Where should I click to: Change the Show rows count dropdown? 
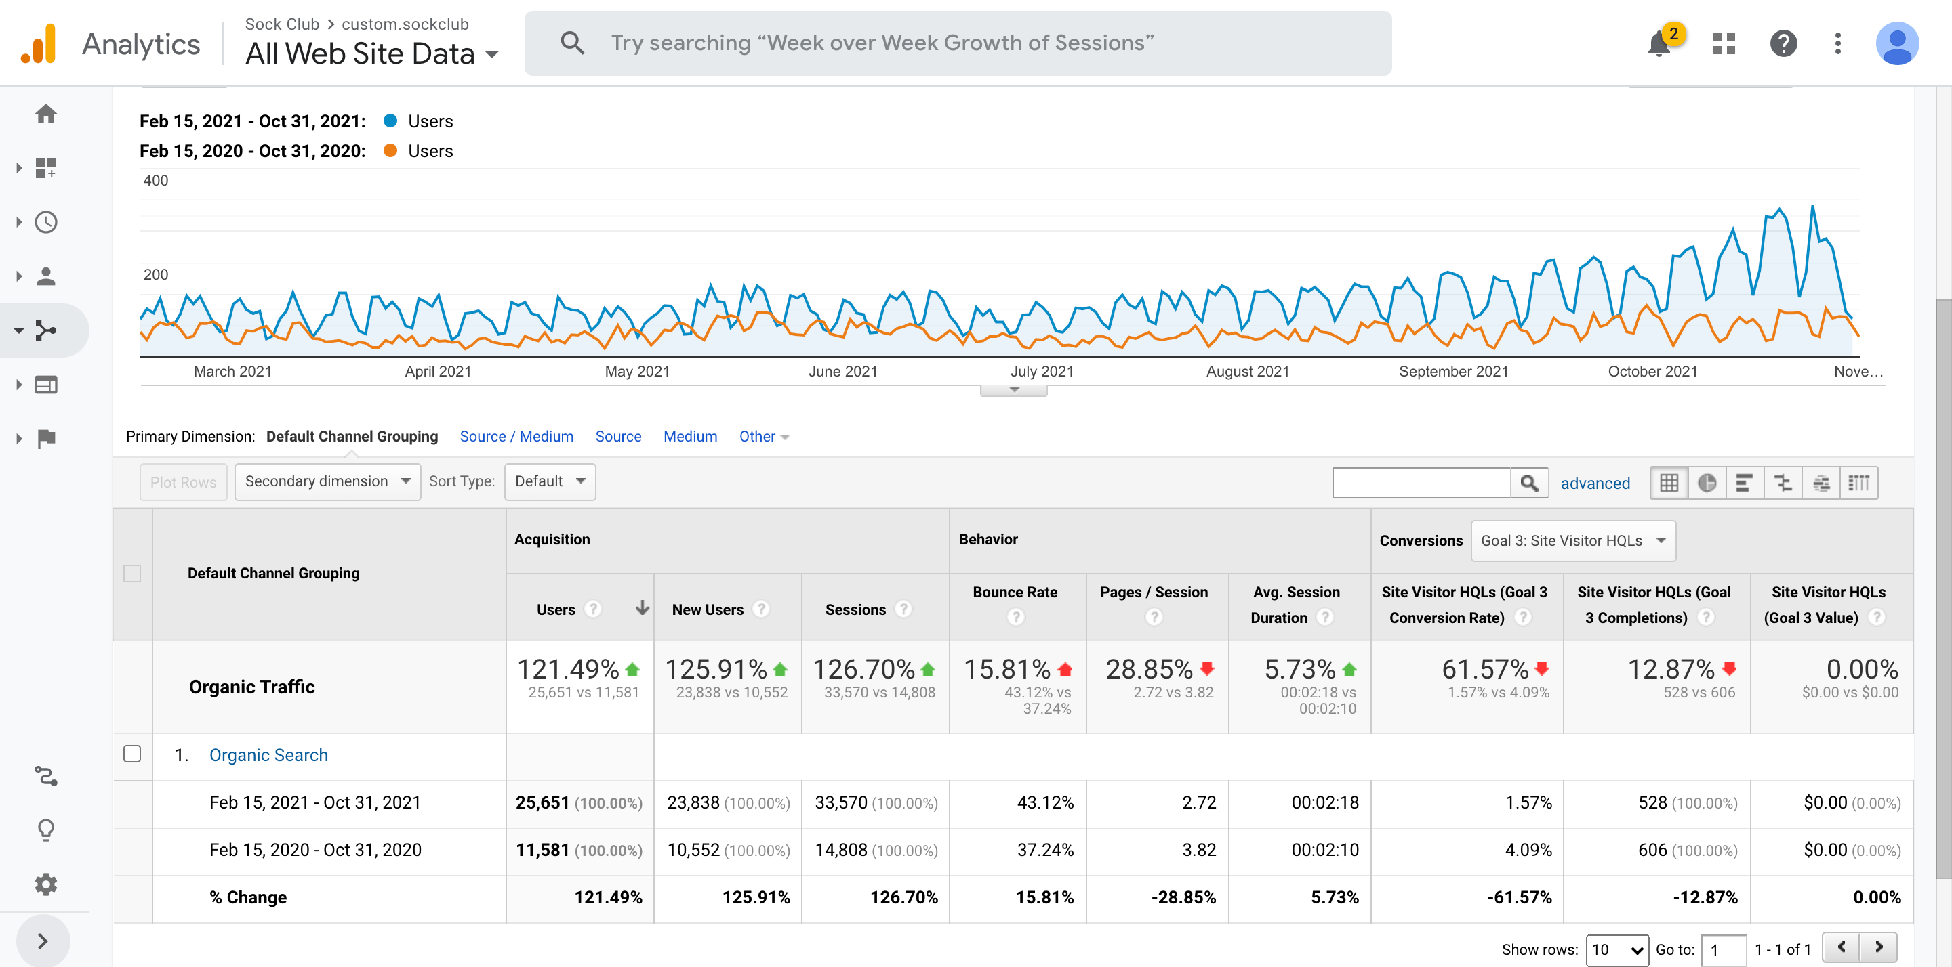click(1616, 949)
